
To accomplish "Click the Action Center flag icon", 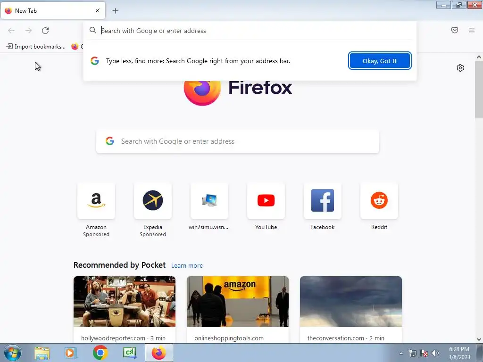I will coord(424,353).
